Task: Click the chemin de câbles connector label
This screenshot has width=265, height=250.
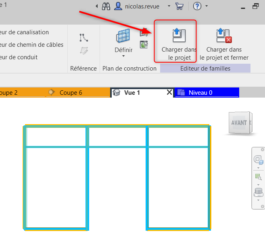Action: pyautogui.click(x=31, y=45)
